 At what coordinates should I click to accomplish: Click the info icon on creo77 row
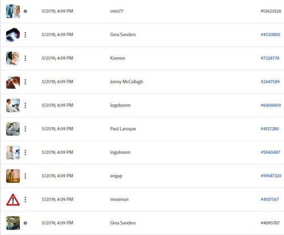(26, 11)
